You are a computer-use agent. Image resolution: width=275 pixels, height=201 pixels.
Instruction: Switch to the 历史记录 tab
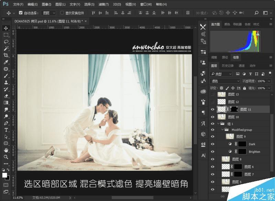[228, 66]
